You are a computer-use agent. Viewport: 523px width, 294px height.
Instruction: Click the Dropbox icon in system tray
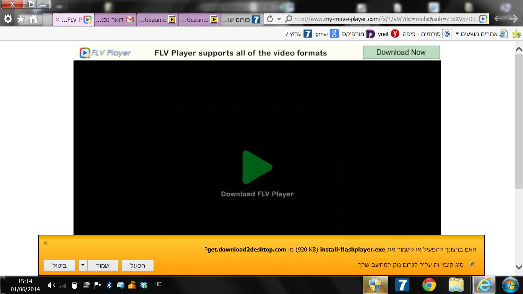(x=144, y=285)
